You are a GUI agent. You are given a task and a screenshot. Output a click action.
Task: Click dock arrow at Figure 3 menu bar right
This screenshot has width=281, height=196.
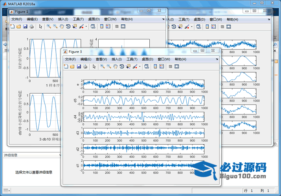pos(216,59)
